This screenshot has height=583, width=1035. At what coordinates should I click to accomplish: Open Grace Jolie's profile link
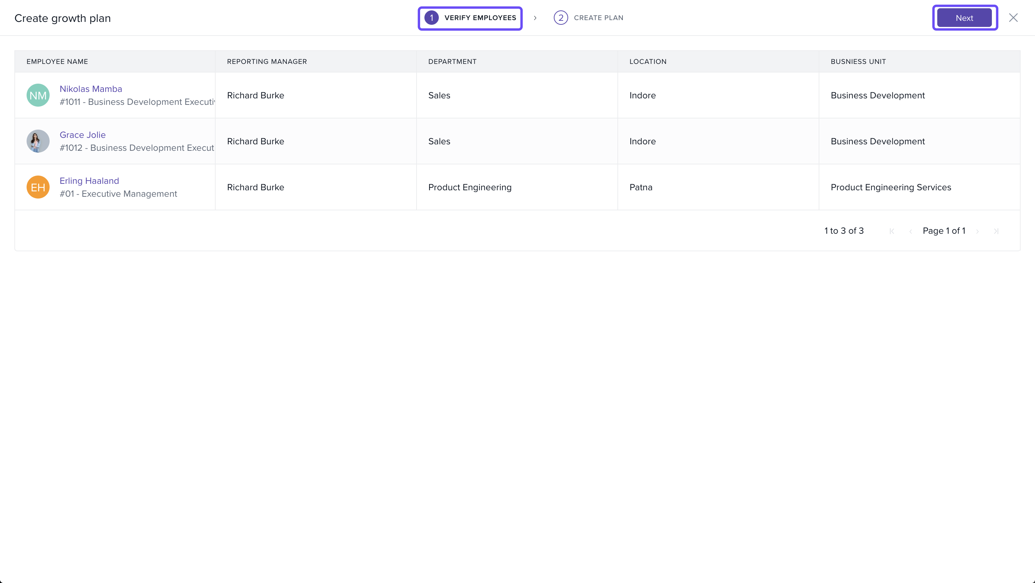(82, 135)
